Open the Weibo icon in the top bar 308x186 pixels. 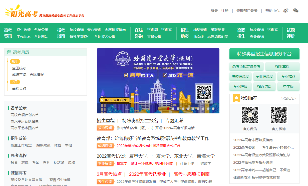[x=286, y=11]
